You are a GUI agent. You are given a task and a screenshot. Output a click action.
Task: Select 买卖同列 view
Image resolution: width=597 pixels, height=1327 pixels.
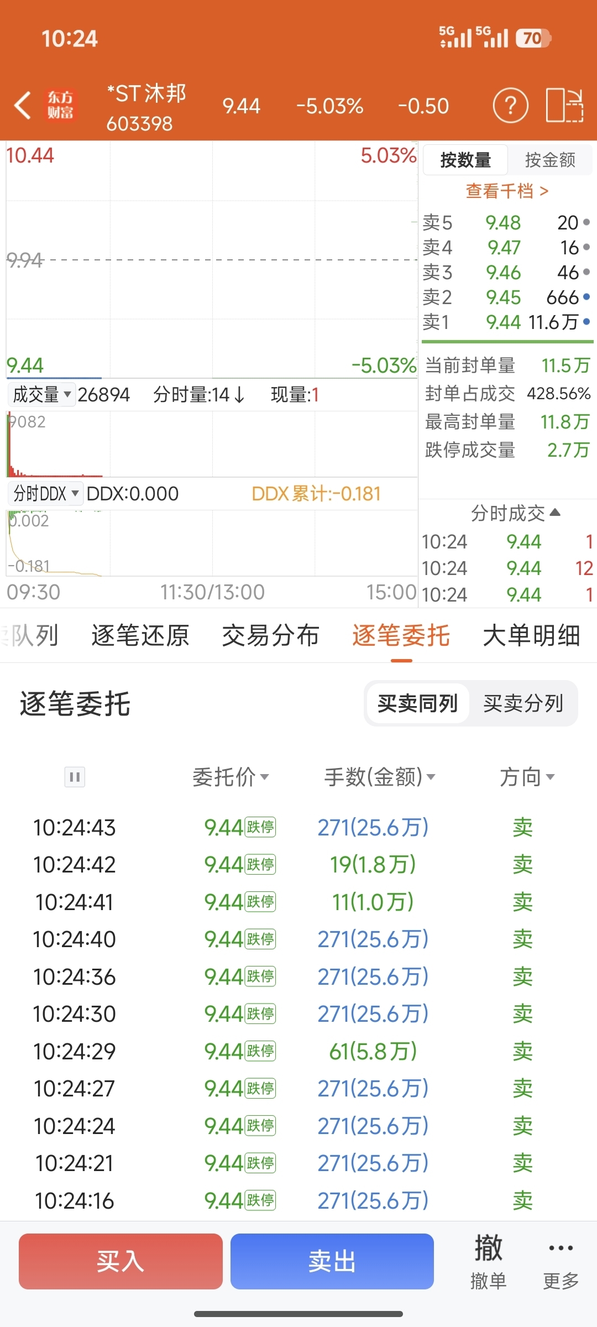417,703
